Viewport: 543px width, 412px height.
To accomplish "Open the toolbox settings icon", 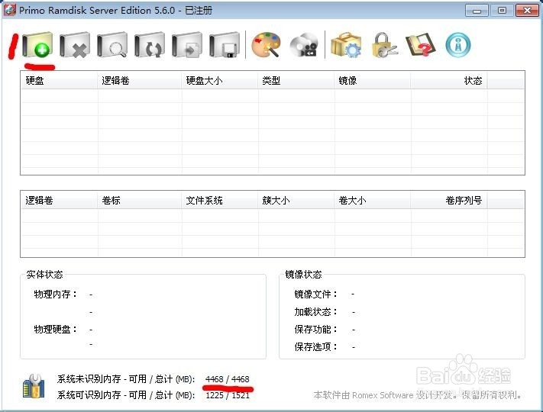I will pos(346,44).
